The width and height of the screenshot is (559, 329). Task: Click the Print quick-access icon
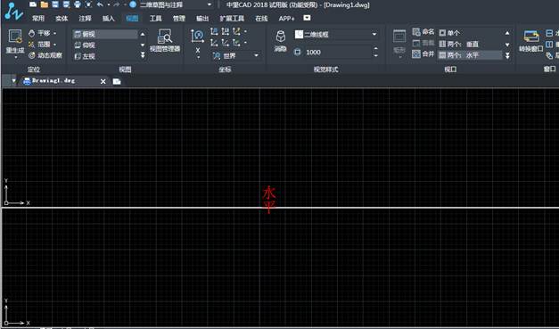(x=78, y=4)
